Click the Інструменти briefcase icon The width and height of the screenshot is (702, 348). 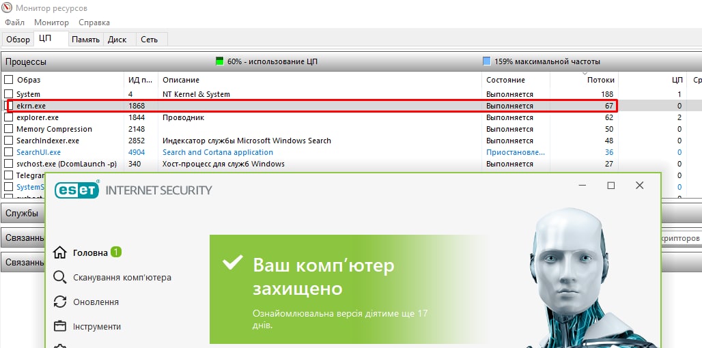59,326
